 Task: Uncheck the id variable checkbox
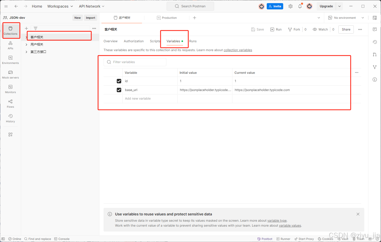(119, 81)
